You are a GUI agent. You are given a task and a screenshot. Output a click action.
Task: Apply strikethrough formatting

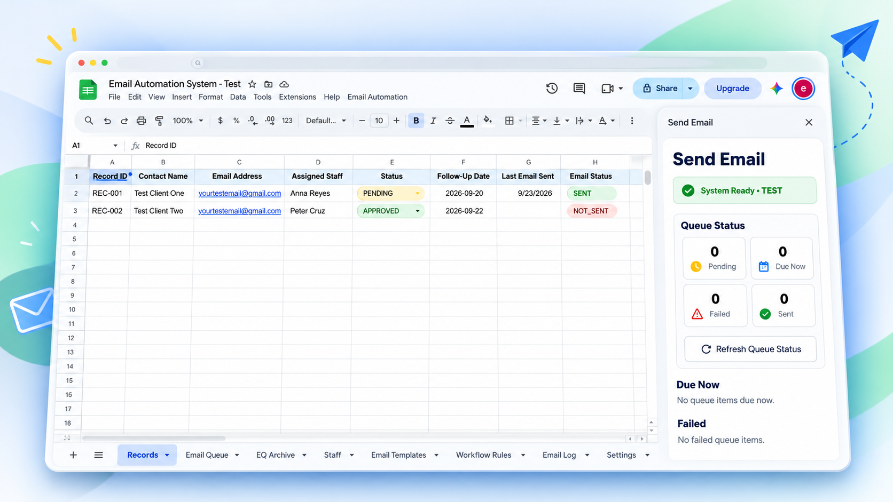pyautogui.click(x=450, y=121)
